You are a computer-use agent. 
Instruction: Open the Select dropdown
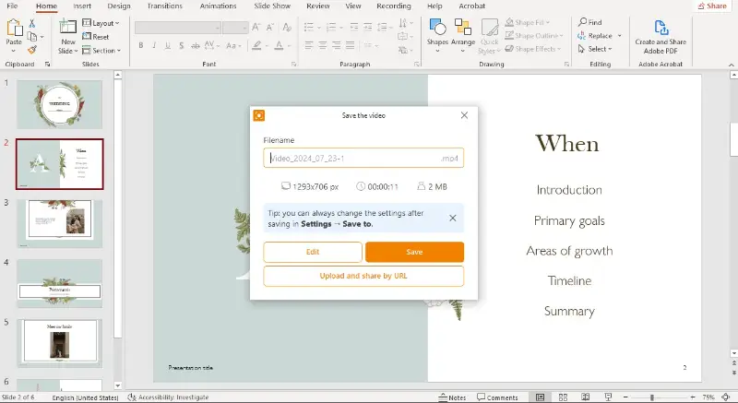click(x=595, y=49)
